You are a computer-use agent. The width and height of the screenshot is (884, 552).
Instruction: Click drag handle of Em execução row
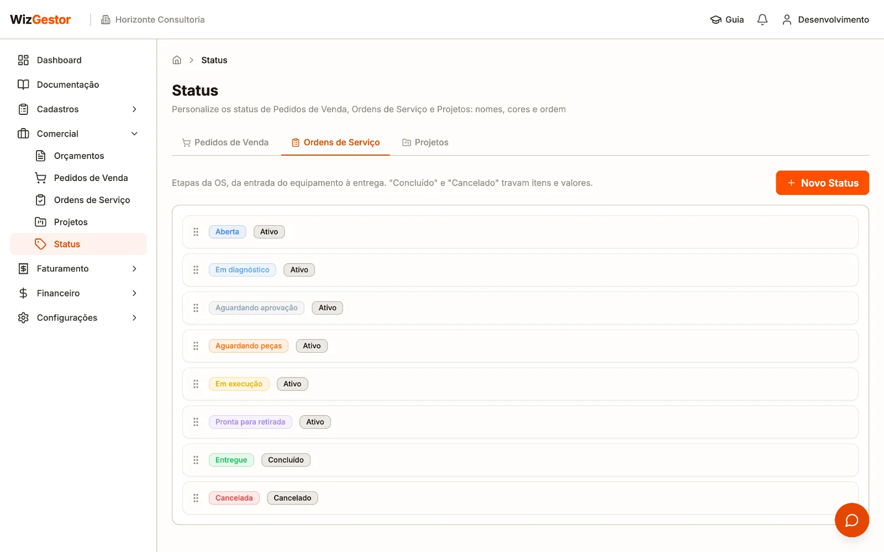pos(196,384)
